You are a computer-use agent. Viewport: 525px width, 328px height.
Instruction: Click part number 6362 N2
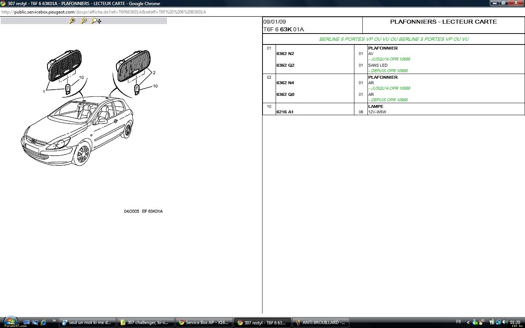[x=285, y=54]
